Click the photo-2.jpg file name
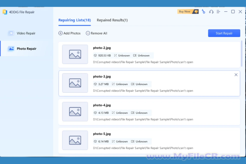The height and width of the screenshot is (164, 246). [x=102, y=48]
